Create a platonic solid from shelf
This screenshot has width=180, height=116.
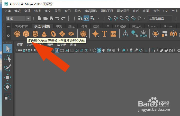click(x=84, y=34)
